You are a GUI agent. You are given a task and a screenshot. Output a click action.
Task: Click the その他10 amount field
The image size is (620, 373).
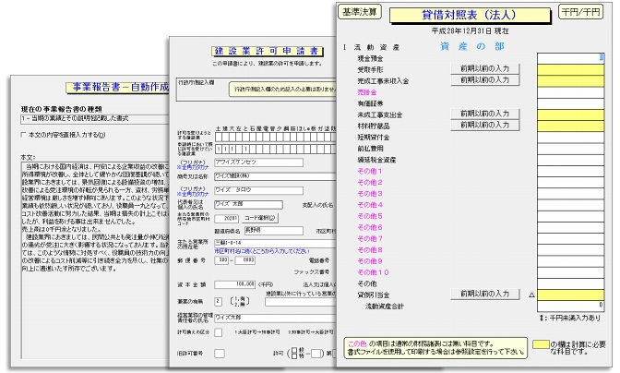point(570,272)
